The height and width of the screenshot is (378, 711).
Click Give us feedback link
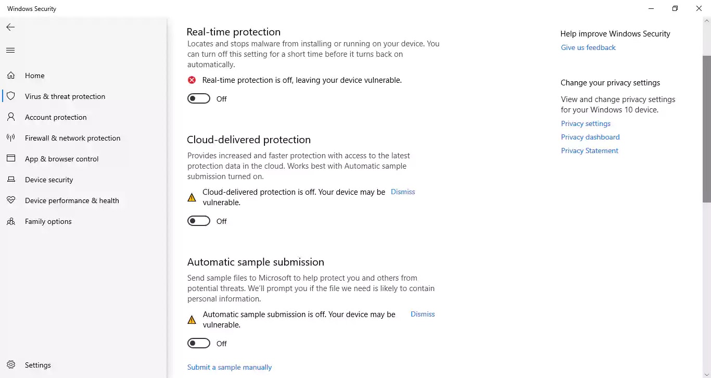[588, 47]
